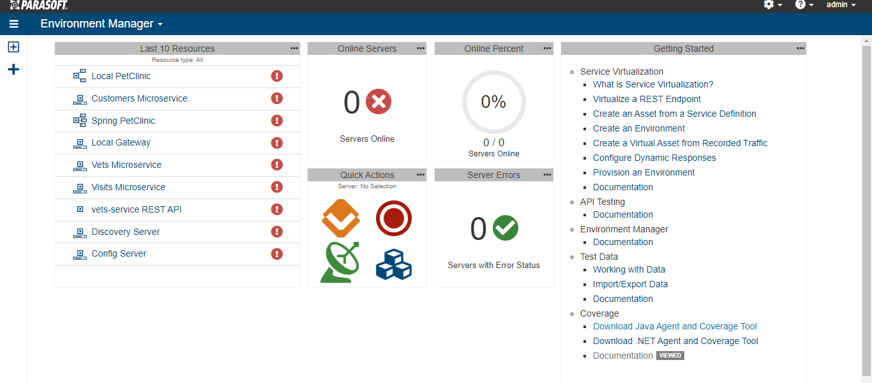Viewport: 872px width, 383px height.
Task: Click the large blue plus icon in sidebar
Action: 13,70
